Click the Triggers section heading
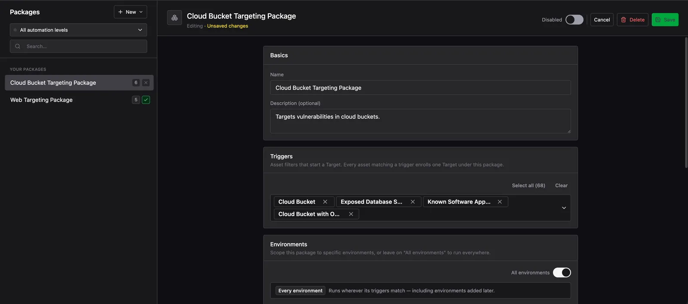 pyautogui.click(x=281, y=156)
